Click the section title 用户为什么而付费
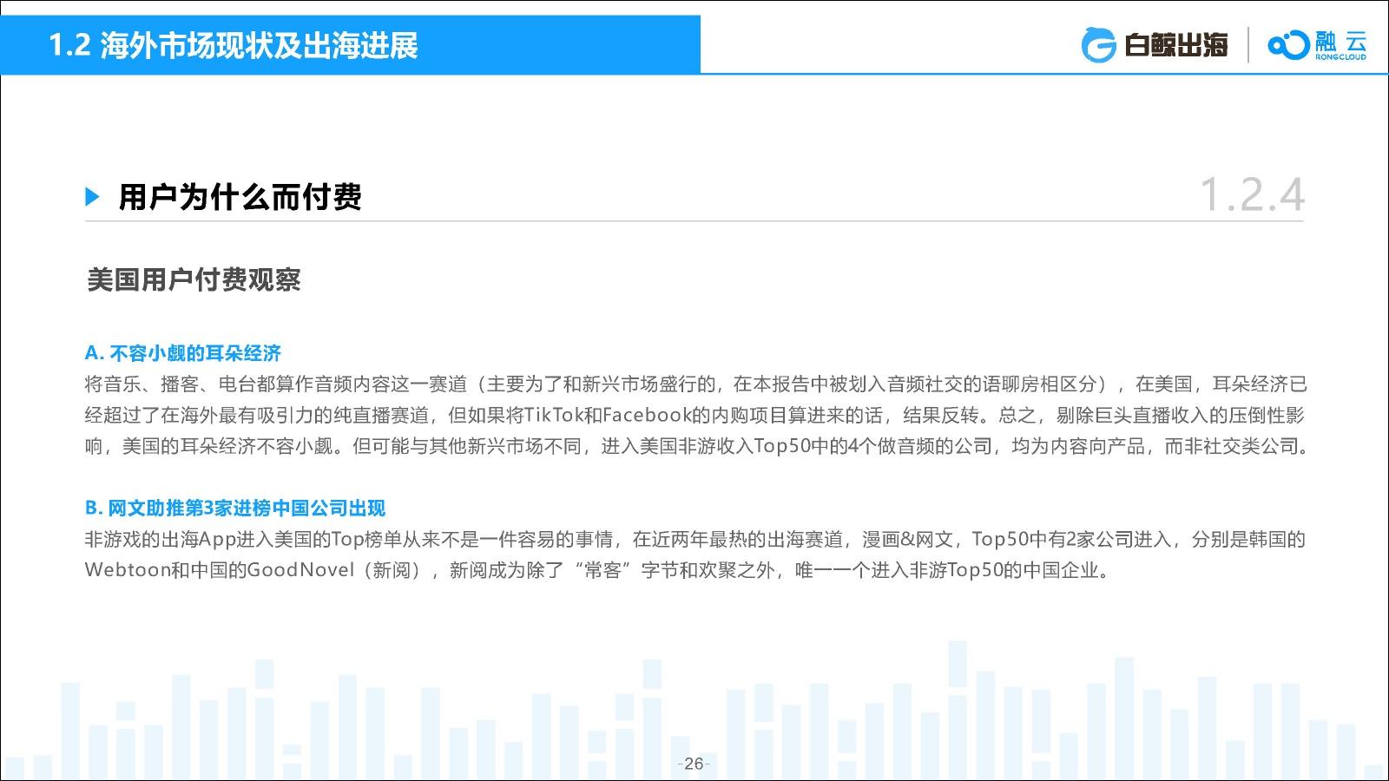 coord(240,197)
